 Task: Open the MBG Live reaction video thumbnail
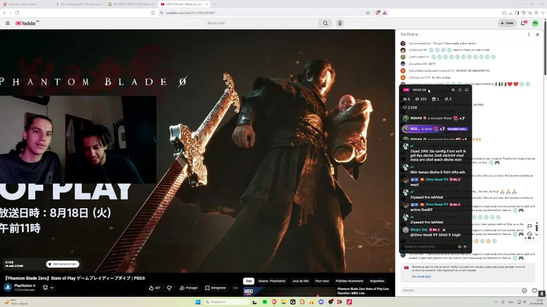coord(288,292)
